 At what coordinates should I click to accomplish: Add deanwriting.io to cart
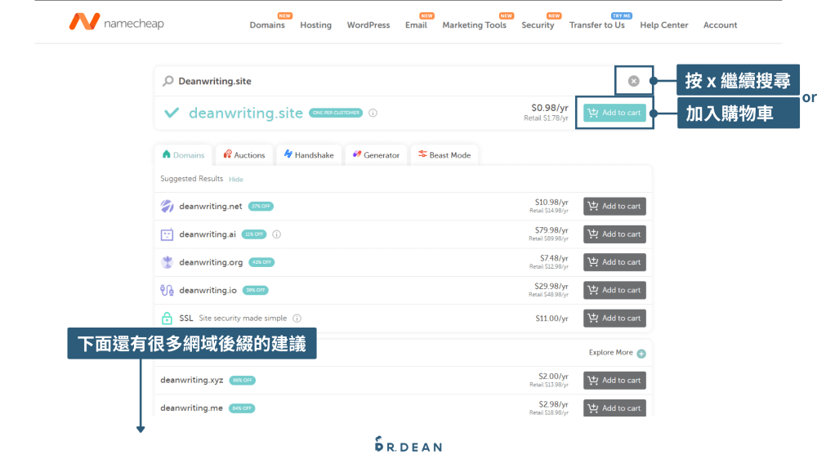(x=615, y=290)
